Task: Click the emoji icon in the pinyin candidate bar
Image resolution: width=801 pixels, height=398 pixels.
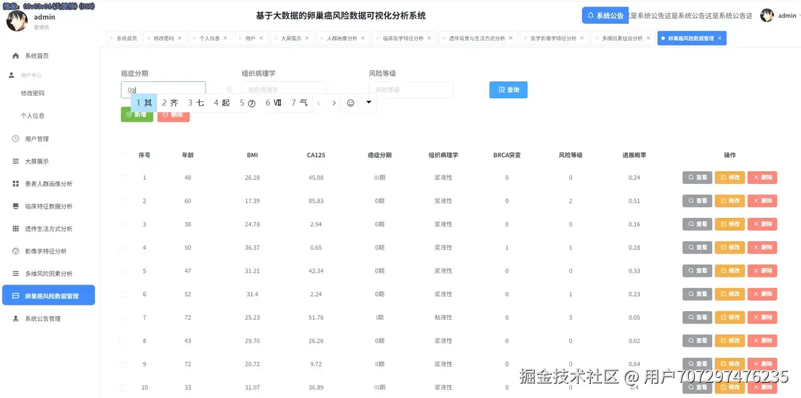Action: 352,104
